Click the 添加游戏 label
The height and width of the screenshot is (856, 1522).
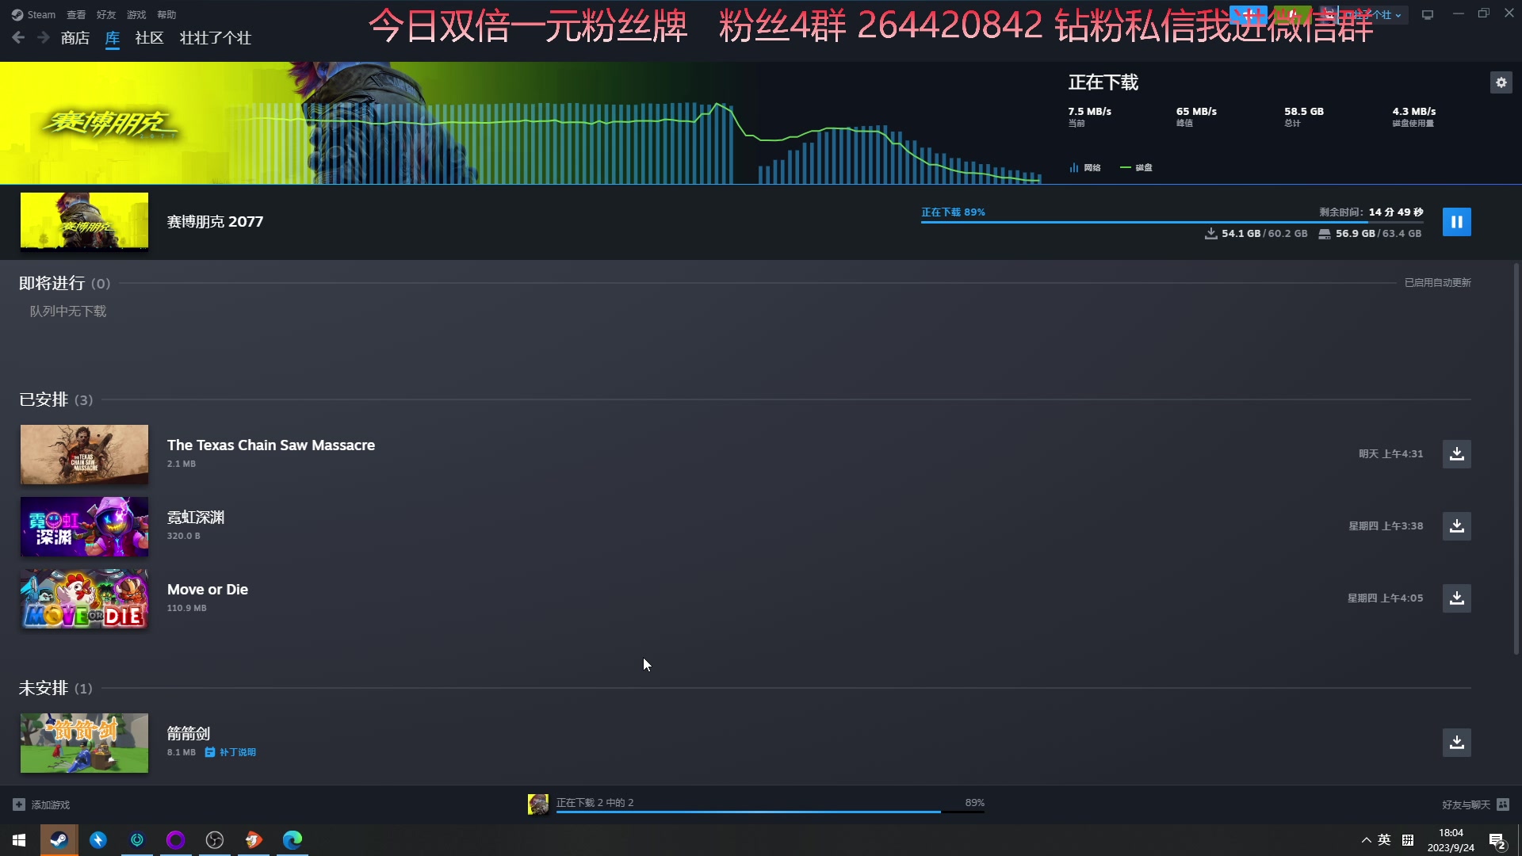point(51,804)
